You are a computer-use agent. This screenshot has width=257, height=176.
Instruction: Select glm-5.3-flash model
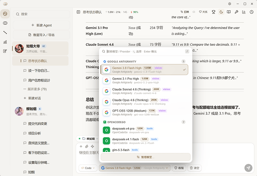[x=145, y=150]
